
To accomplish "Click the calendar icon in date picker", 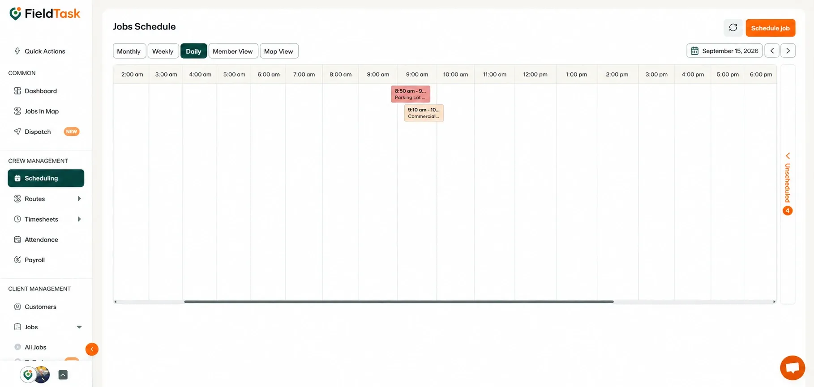I will point(694,51).
